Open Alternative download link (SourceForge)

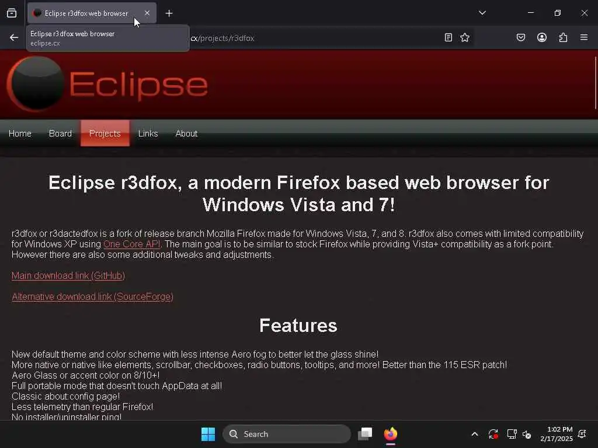[x=92, y=297]
